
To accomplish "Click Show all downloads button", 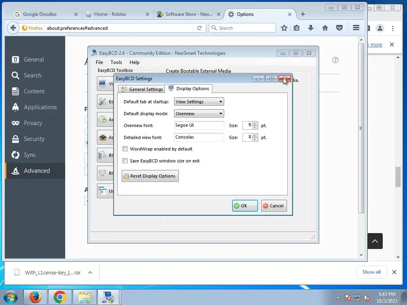I will tap(372, 272).
